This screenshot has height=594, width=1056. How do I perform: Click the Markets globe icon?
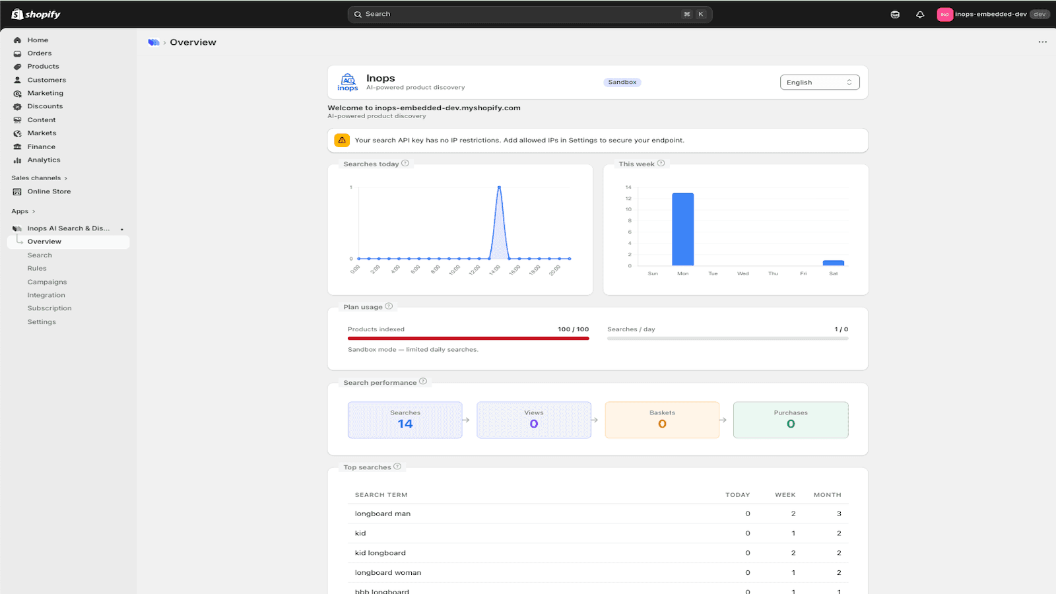17,133
